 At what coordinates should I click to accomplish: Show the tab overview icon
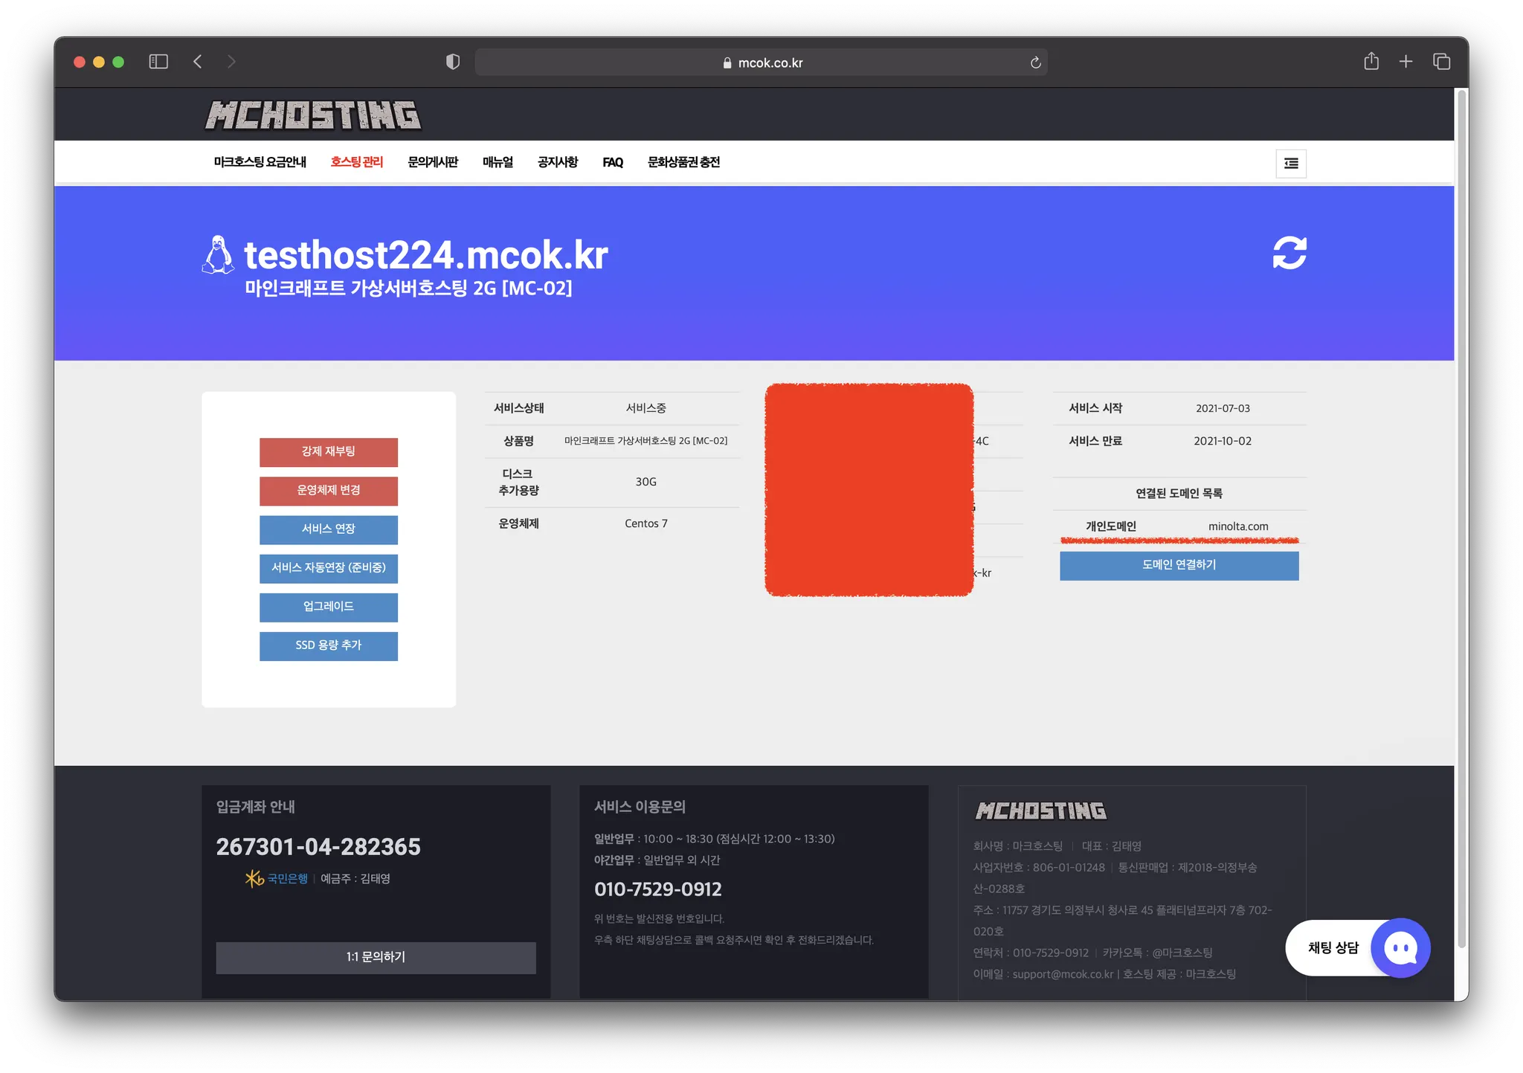(1440, 62)
